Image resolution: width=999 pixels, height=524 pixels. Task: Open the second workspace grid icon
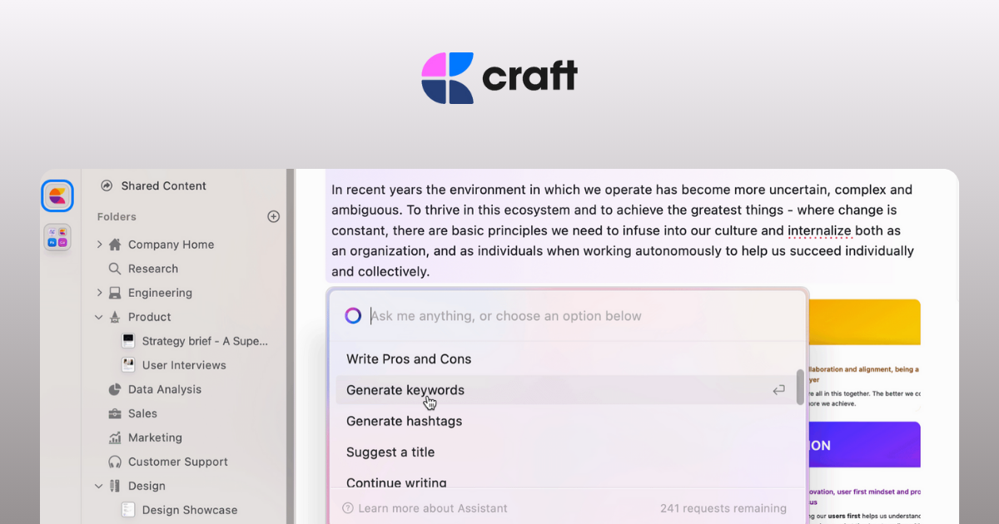click(57, 238)
